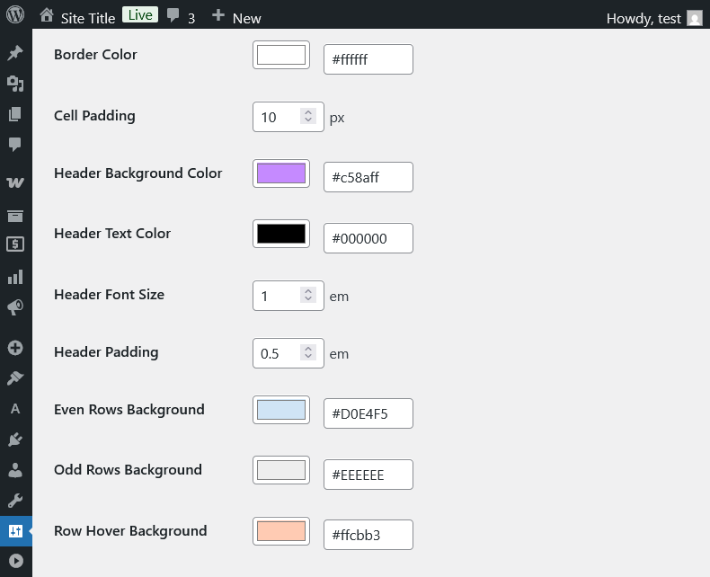Open Analytics bar chart icon
This screenshot has width=710, height=577.
pos(15,277)
